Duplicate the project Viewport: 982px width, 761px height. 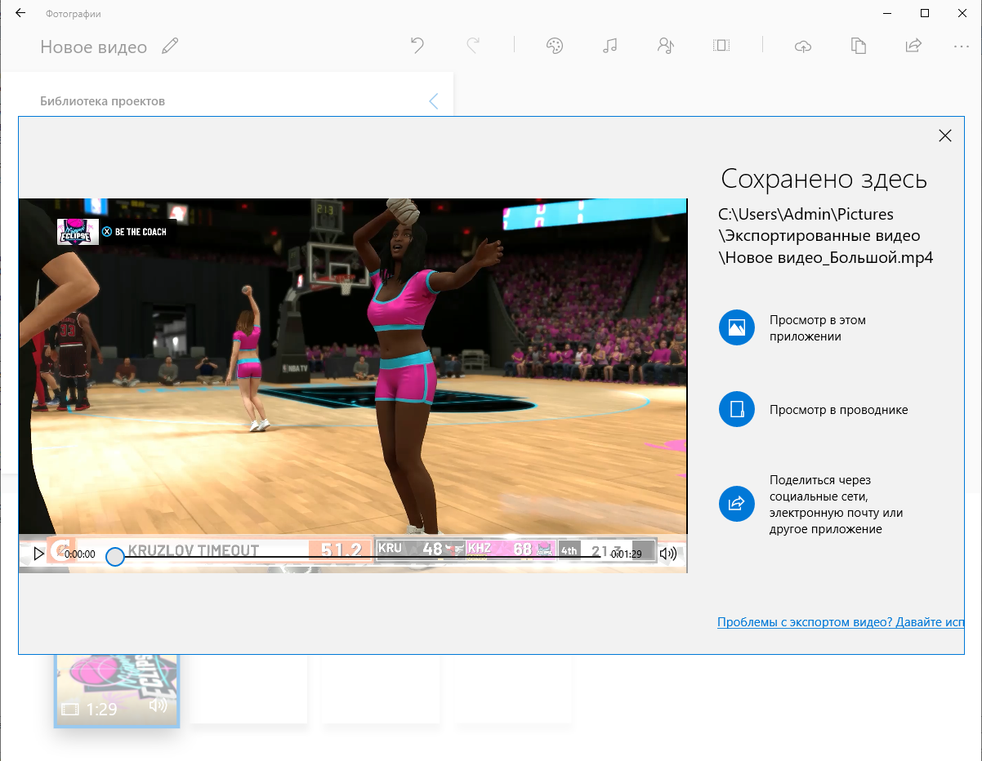point(858,47)
